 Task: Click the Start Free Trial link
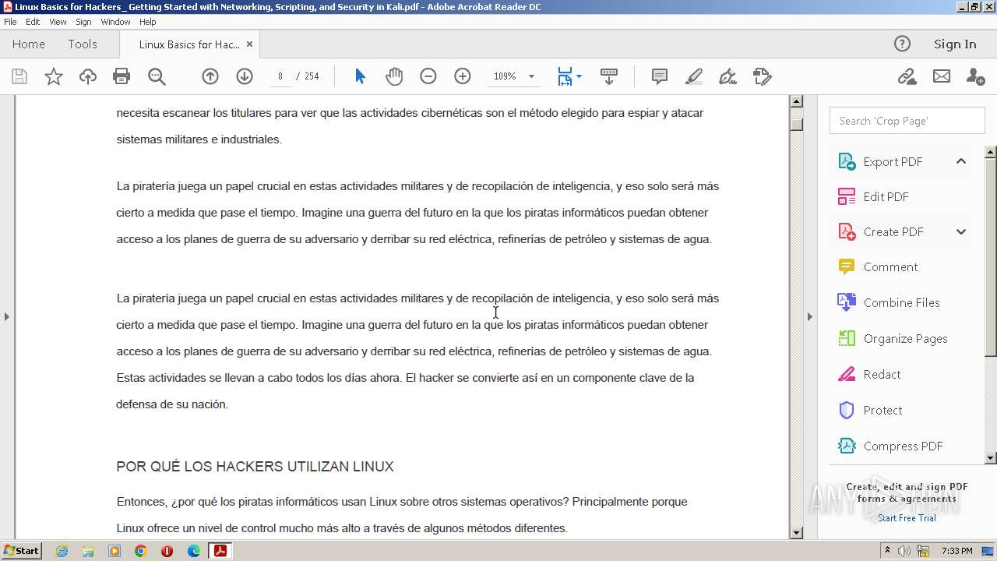click(x=907, y=518)
